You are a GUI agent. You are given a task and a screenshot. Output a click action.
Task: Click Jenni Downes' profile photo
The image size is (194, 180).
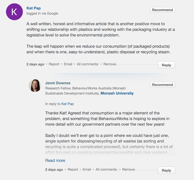click(35, 85)
